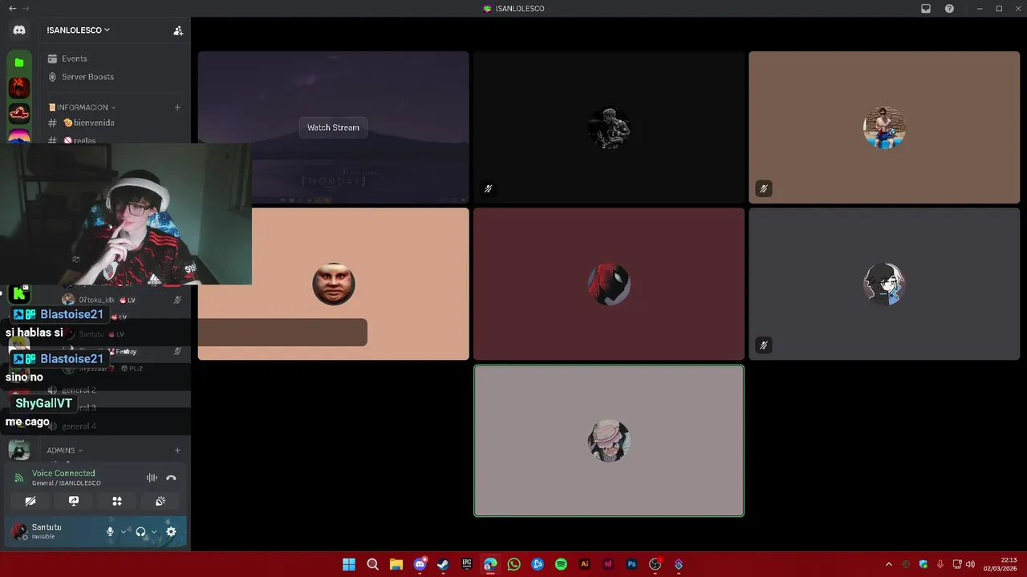1027x577 pixels.
Task: Disconnect from voice channel
Action: (x=171, y=478)
